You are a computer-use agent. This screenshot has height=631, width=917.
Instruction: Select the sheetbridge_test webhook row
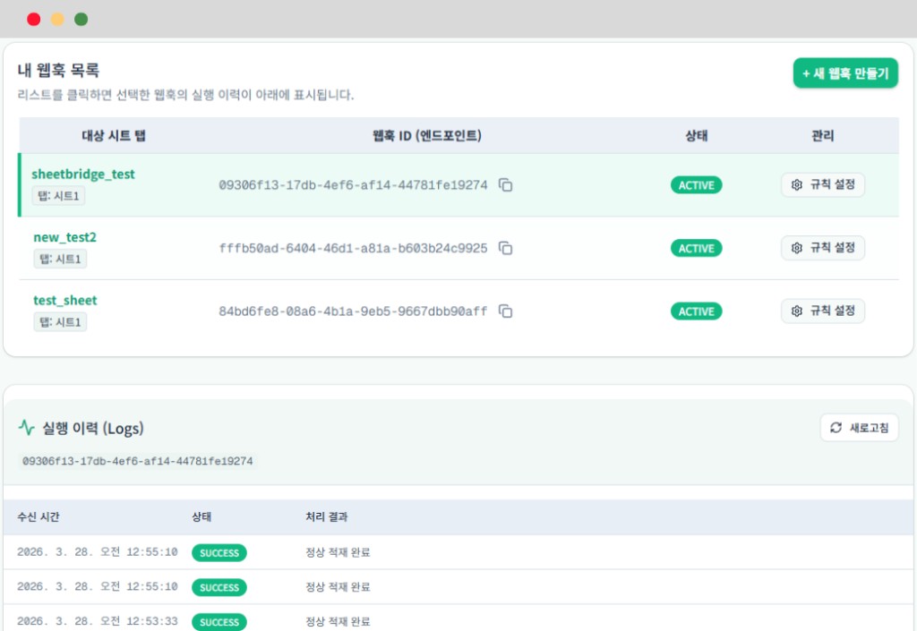(458, 184)
